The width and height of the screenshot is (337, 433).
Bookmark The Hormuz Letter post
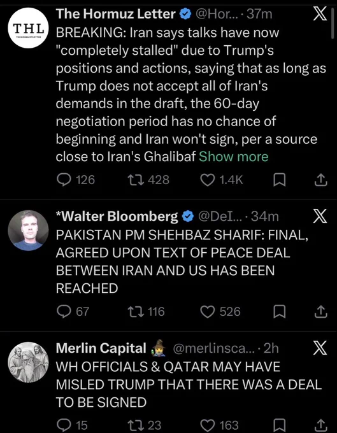(279, 180)
